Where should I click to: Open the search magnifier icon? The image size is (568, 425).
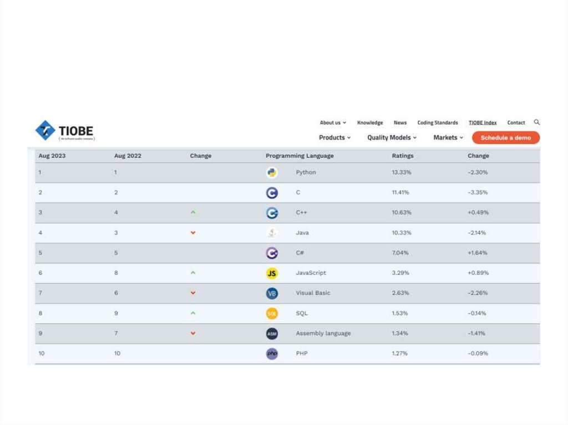pyautogui.click(x=537, y=122)
